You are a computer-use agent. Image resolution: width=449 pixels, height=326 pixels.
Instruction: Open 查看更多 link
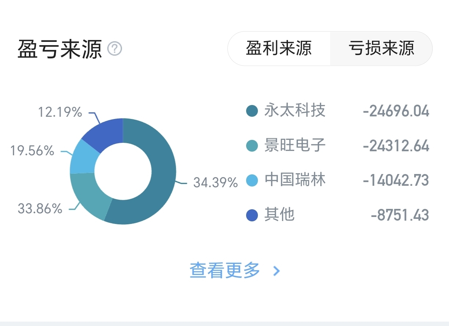224,271
